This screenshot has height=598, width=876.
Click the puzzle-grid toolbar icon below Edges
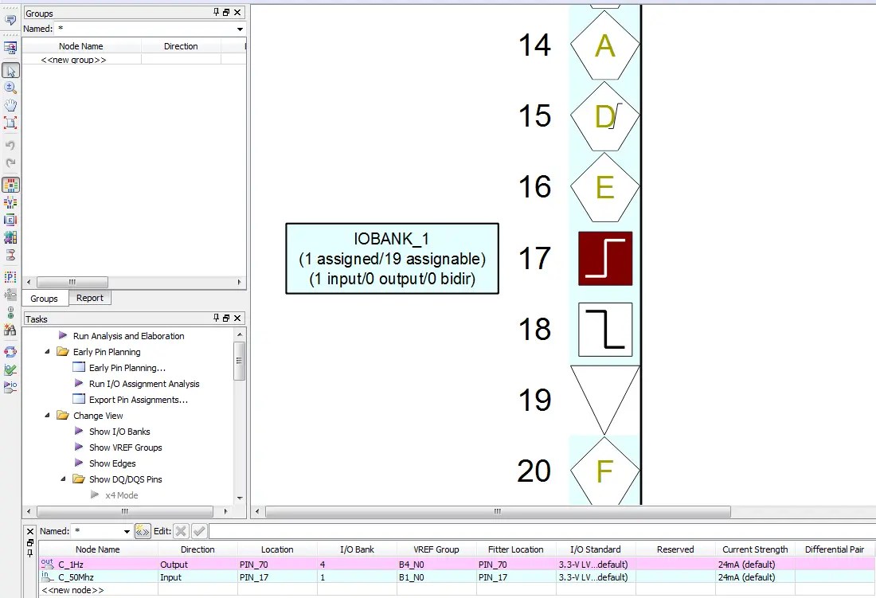click(10, 237)
